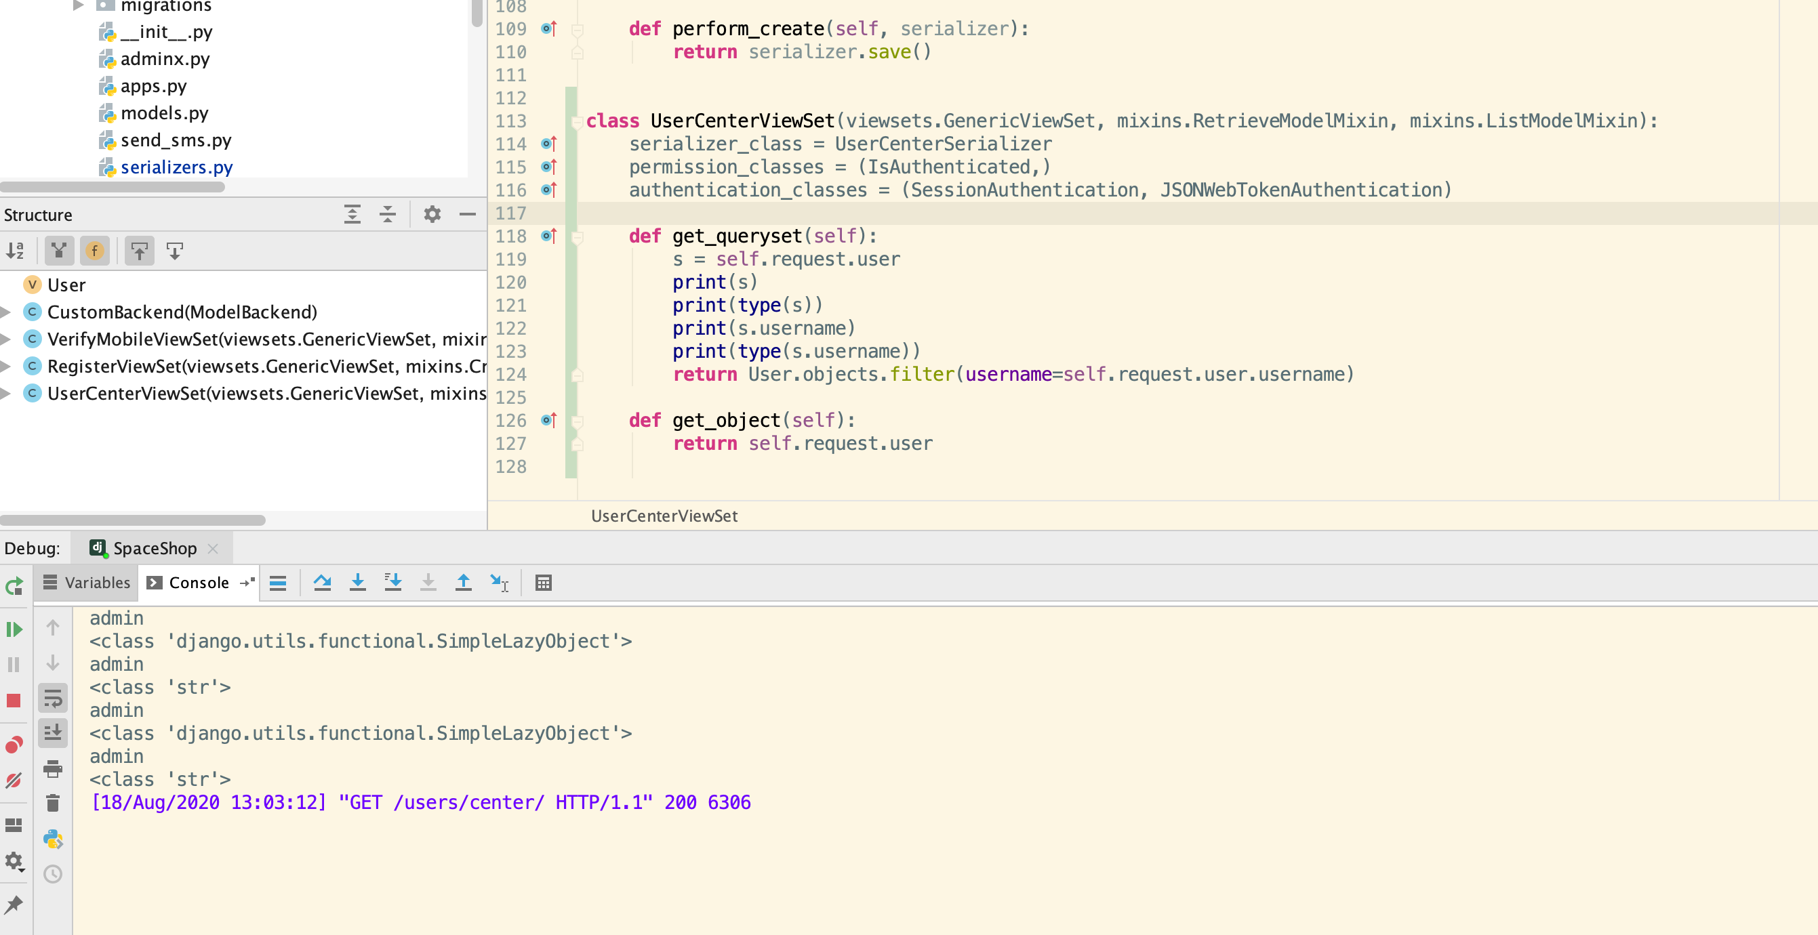
Task: Rerun the SpaceShop debug session
Action: [14, 585]
